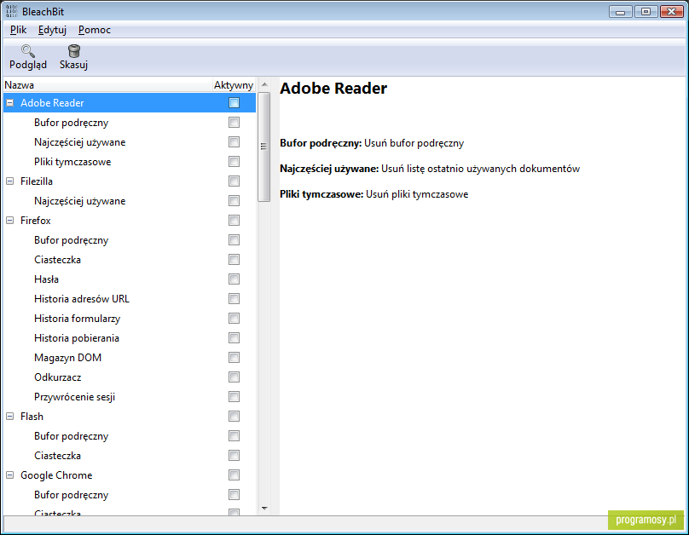Open the Pomoc menu

click(95, 30)
